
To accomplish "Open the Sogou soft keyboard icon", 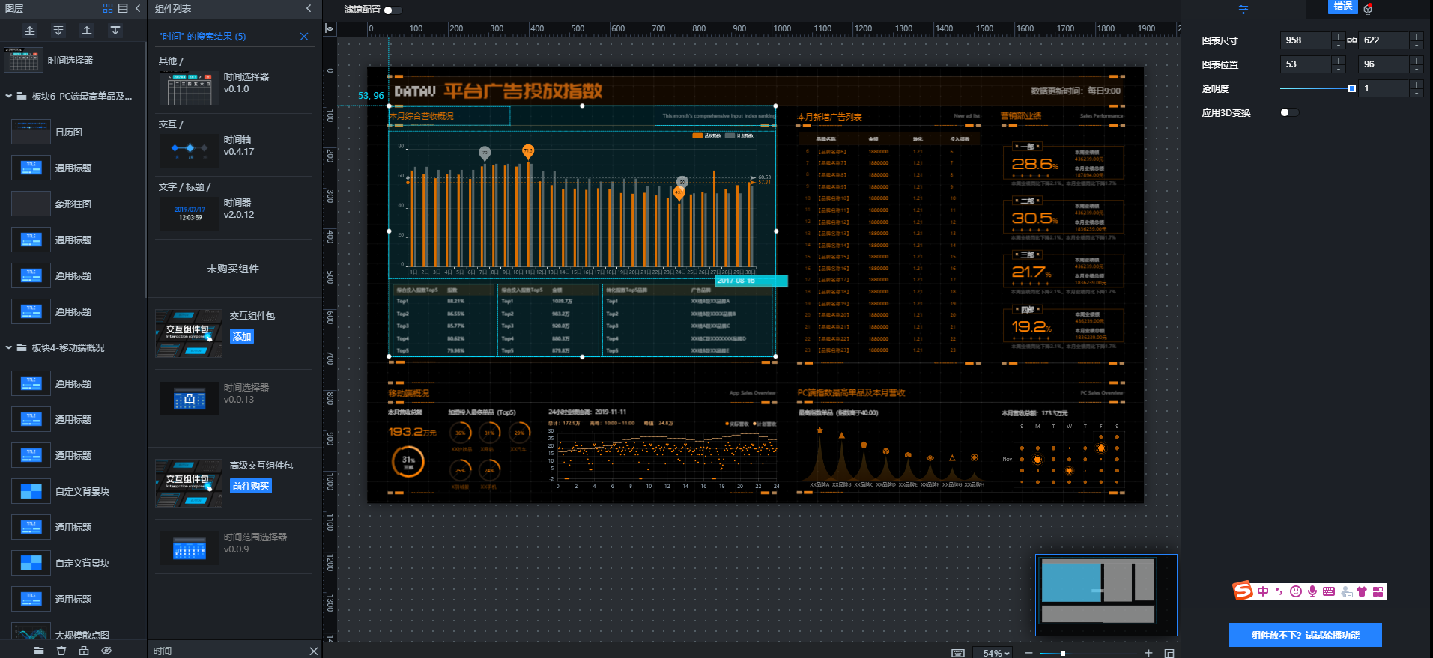I will click(x=1329, y=591).
